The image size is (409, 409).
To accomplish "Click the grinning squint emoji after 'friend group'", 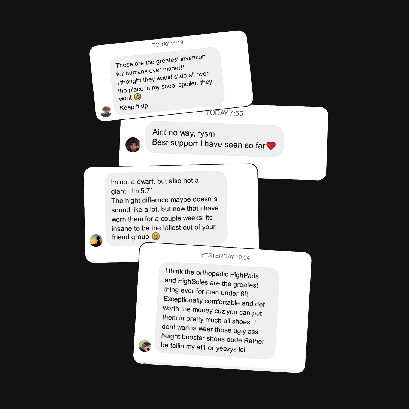I will [155, 236].
